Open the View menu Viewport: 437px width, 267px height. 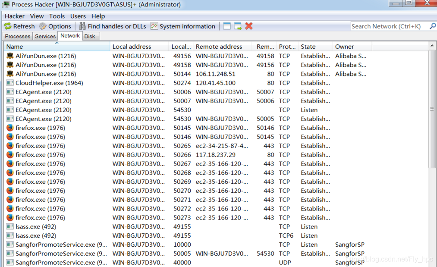[x=37, y=16]
